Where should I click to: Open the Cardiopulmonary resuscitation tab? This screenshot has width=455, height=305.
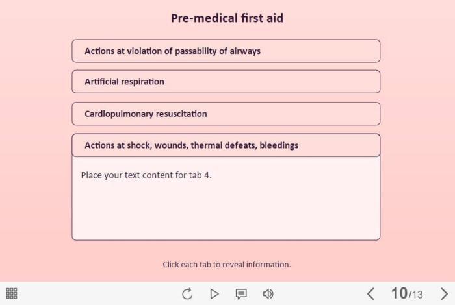click(x=226, y=114)
